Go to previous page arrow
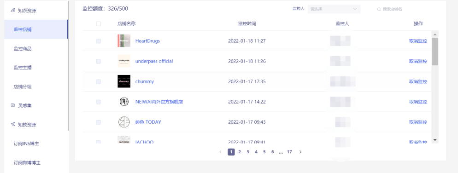This screenshot has width=458, height=173. [221, 152]
